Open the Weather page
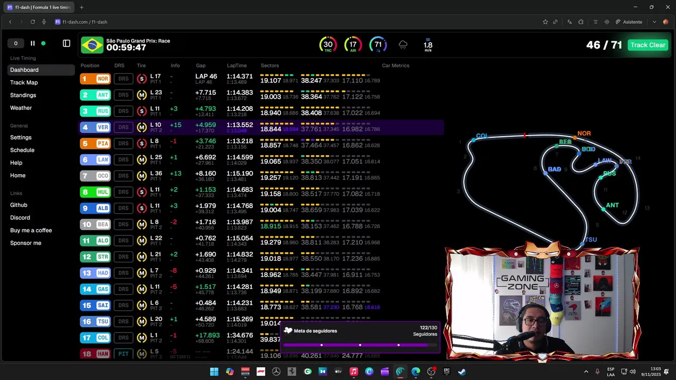Screen dimensions: 676x380 (21, 108)
